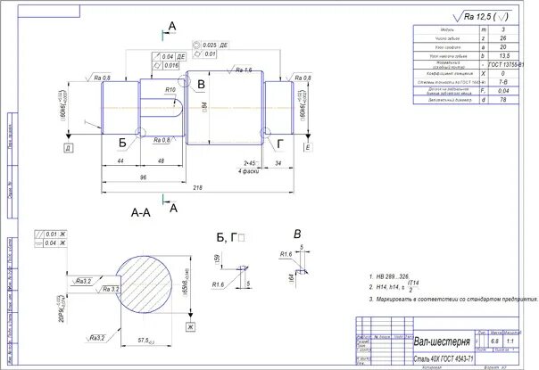The width and height of the screenshot is (539, 370).
Task: Click the 164 dimension in detail В
Action: [x=292, y=278]
